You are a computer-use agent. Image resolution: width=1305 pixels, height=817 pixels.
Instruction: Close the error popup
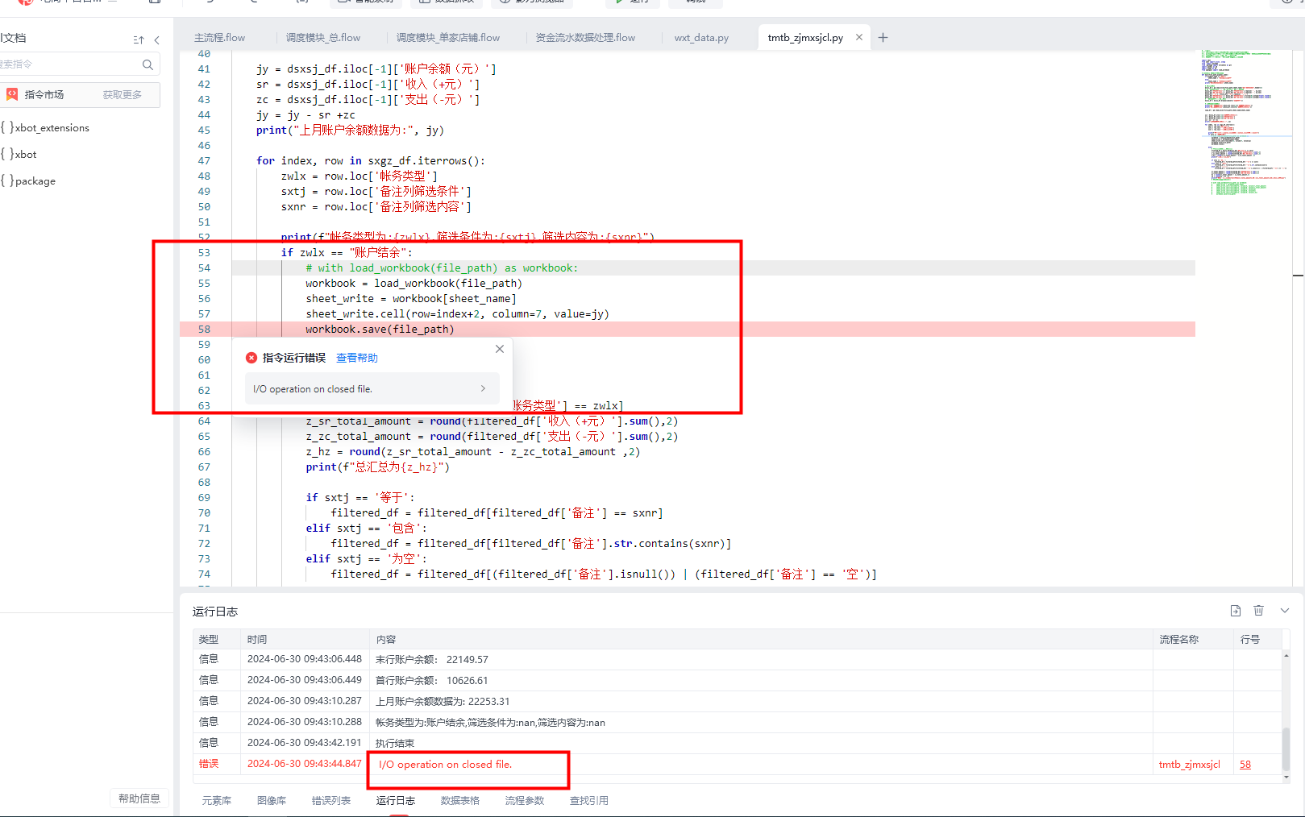point(500,349)
